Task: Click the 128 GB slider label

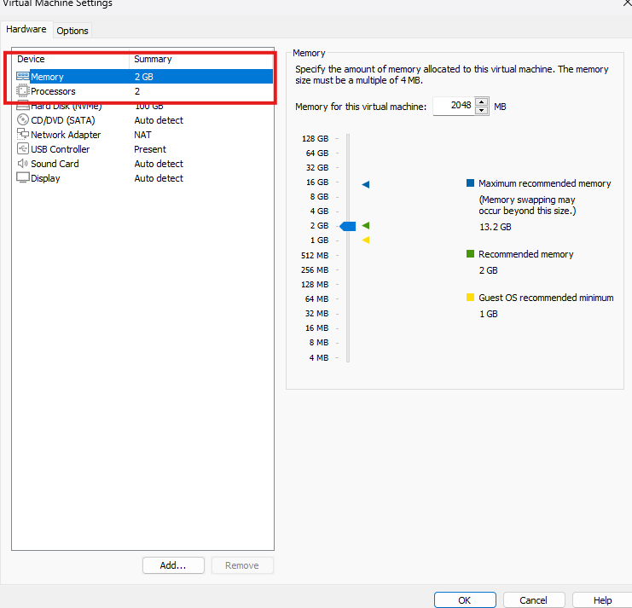Action: pyautogui.click(x=315, y=139)
